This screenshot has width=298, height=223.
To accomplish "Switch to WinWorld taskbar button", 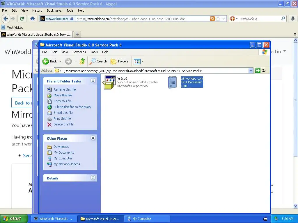I will (54, 219).
